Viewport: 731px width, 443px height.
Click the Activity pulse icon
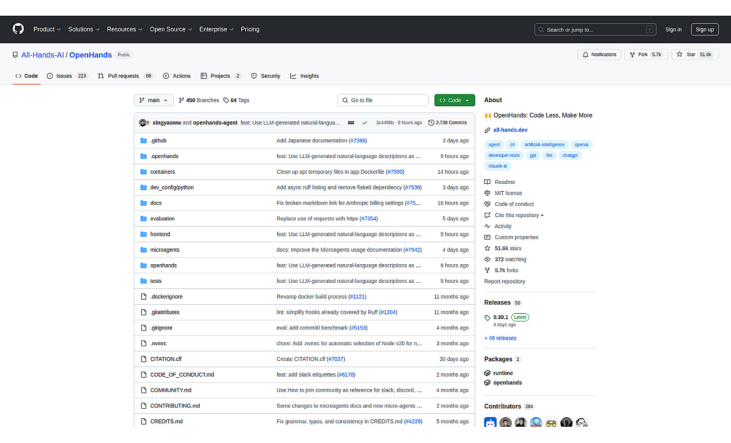pyautogui.click(x=488, y=227)
